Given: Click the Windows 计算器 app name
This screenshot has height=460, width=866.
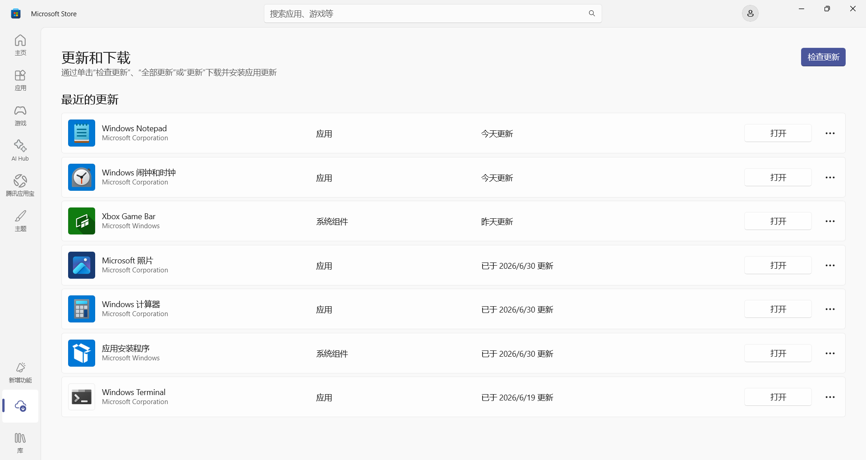Looking at the screenshot, I should tap(131, 304).
